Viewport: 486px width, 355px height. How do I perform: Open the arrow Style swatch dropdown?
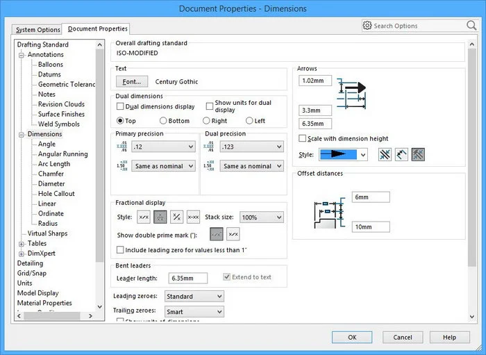pyautogui.click(x=343, y=154)
